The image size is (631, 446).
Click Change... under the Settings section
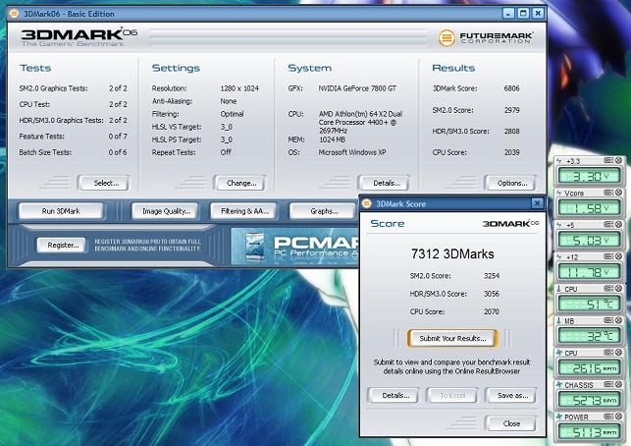click(241, 183)
